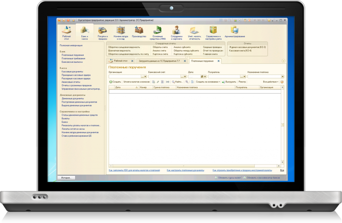Click the period interval icon in toolbar

point(168,82)
